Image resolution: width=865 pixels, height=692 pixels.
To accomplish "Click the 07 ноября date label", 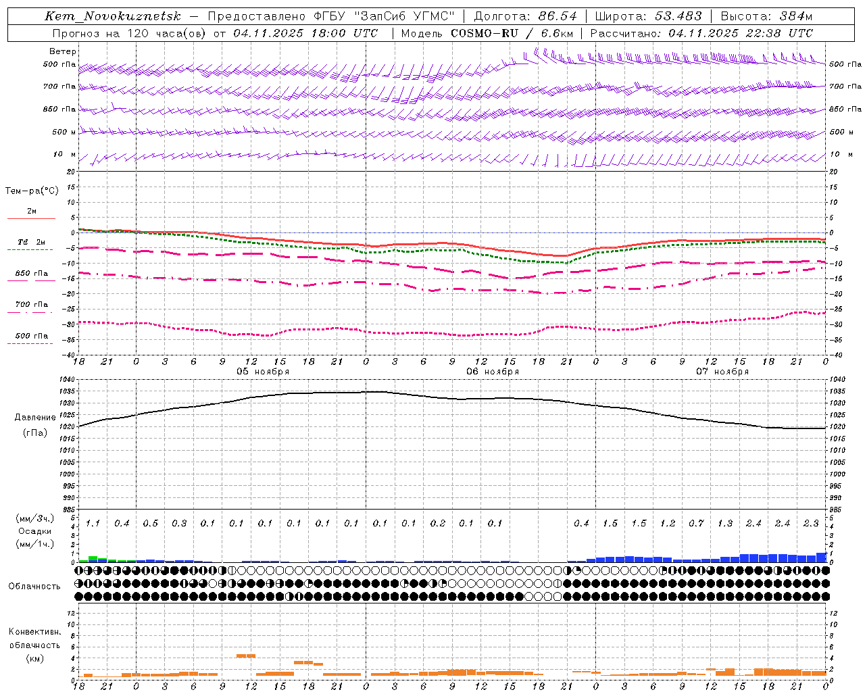I will pyautogui.click(x=722, y=372).
